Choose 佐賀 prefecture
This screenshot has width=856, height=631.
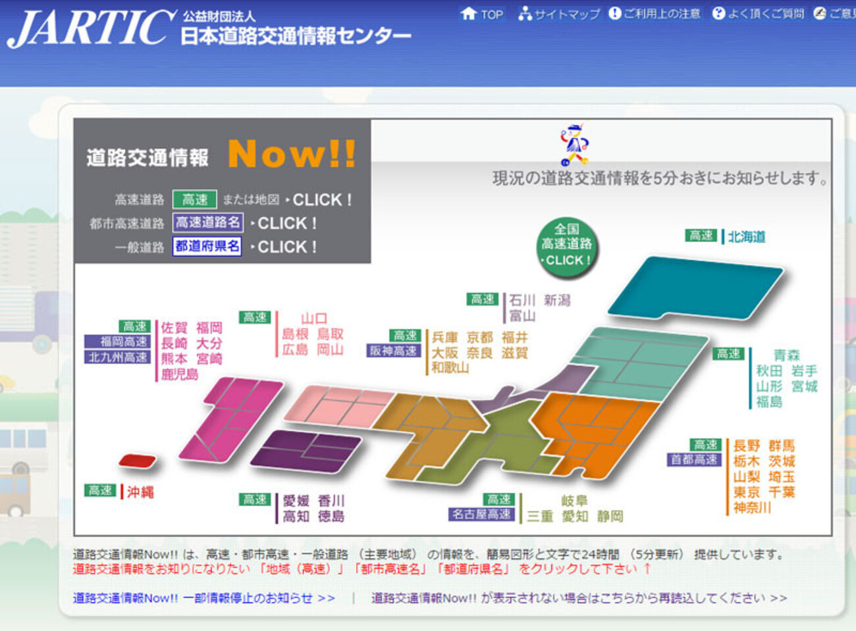(x=174, y=328)
